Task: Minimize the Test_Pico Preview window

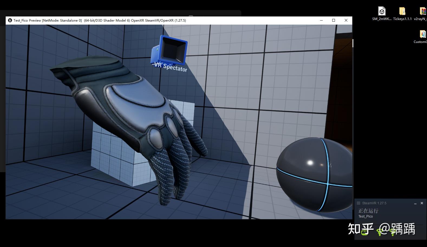Action: point(321,20)
